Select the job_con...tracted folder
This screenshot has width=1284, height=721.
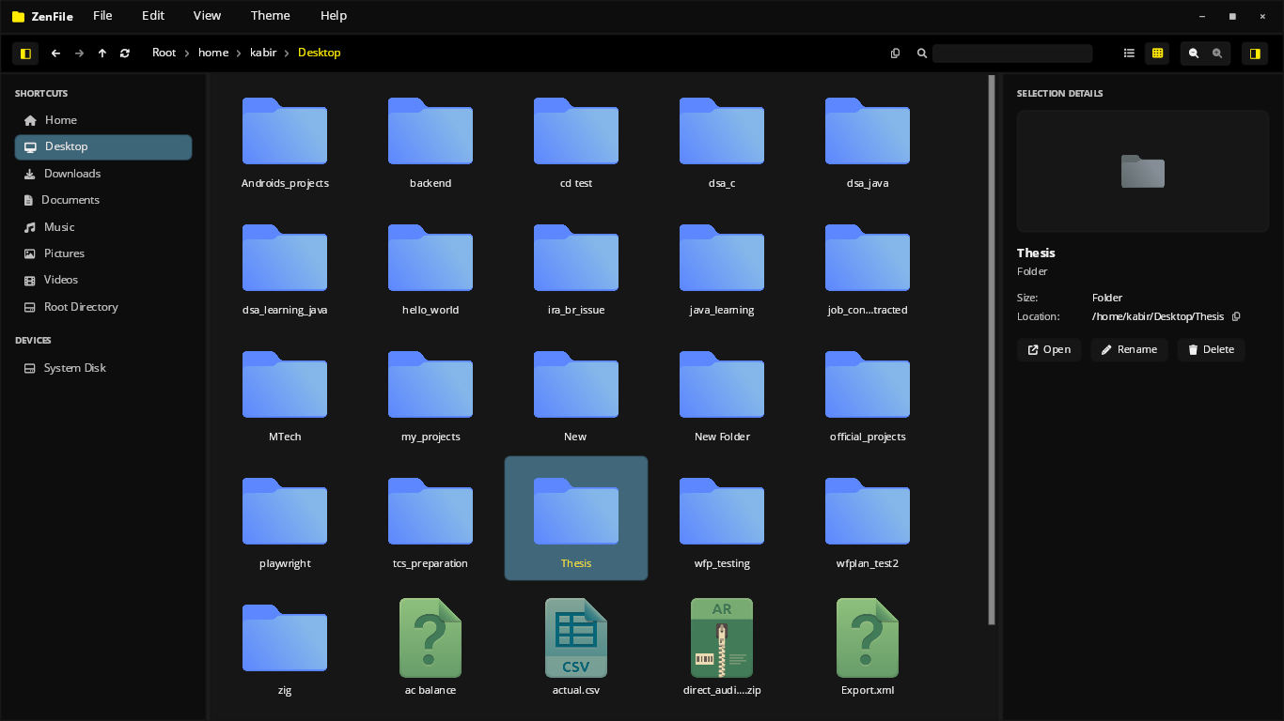tap(868, 266)
